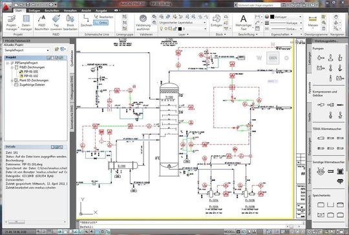Run Validierung ausführen

[x=143, y=23]
